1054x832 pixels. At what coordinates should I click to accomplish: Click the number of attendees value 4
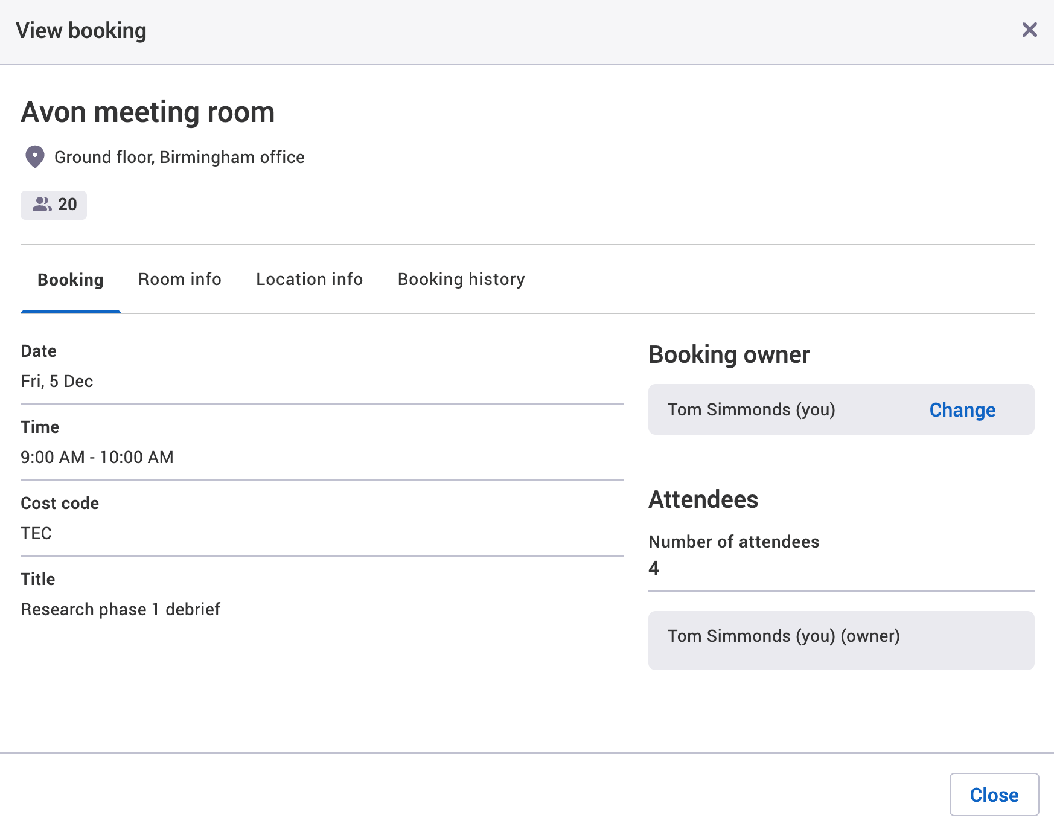point(654,568)
